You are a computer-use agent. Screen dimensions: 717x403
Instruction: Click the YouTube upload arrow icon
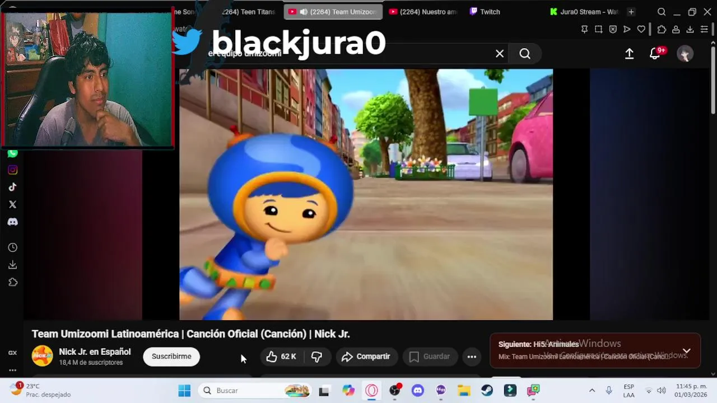pos(629,53)
